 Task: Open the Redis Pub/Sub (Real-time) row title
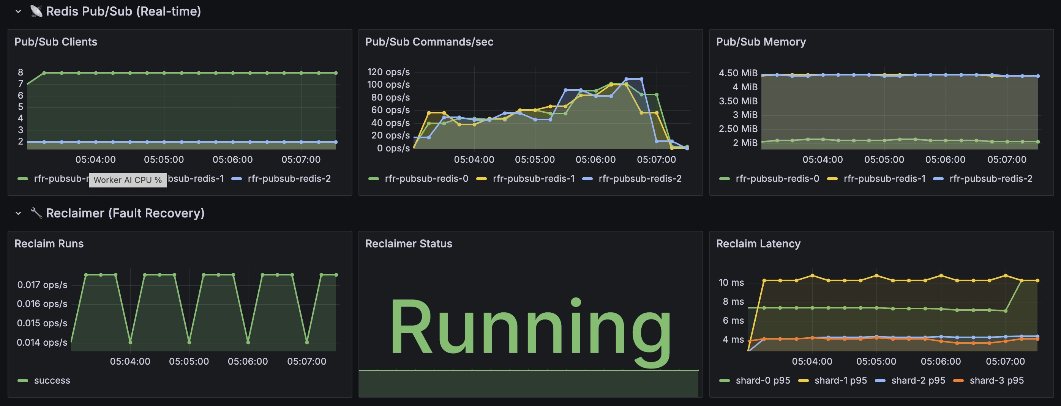coord(123,11)
